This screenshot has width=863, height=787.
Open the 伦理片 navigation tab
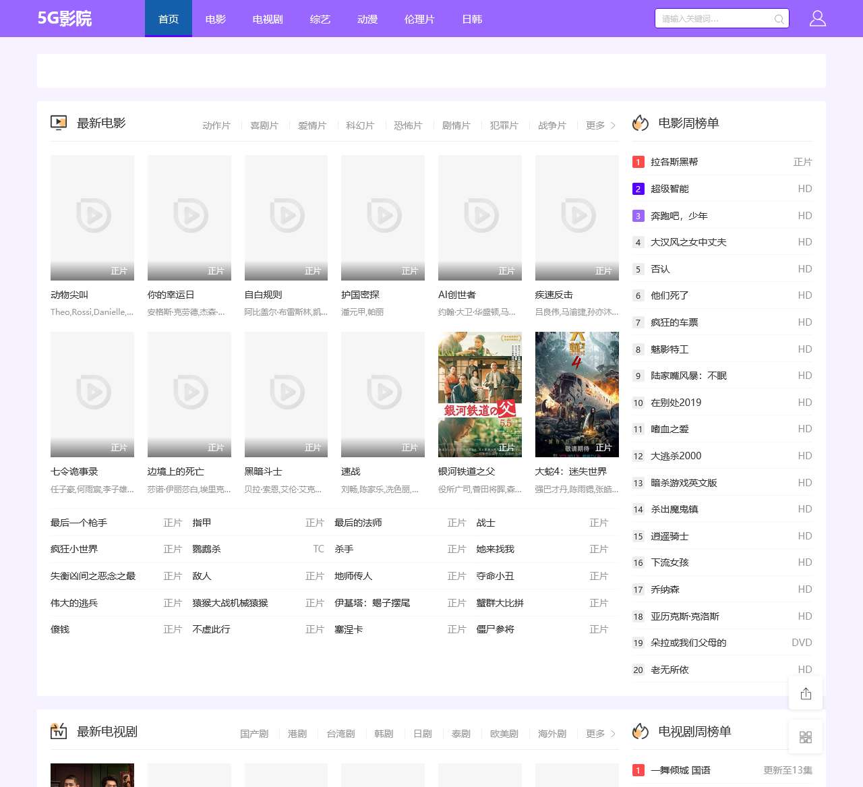(x=419, y=18)
